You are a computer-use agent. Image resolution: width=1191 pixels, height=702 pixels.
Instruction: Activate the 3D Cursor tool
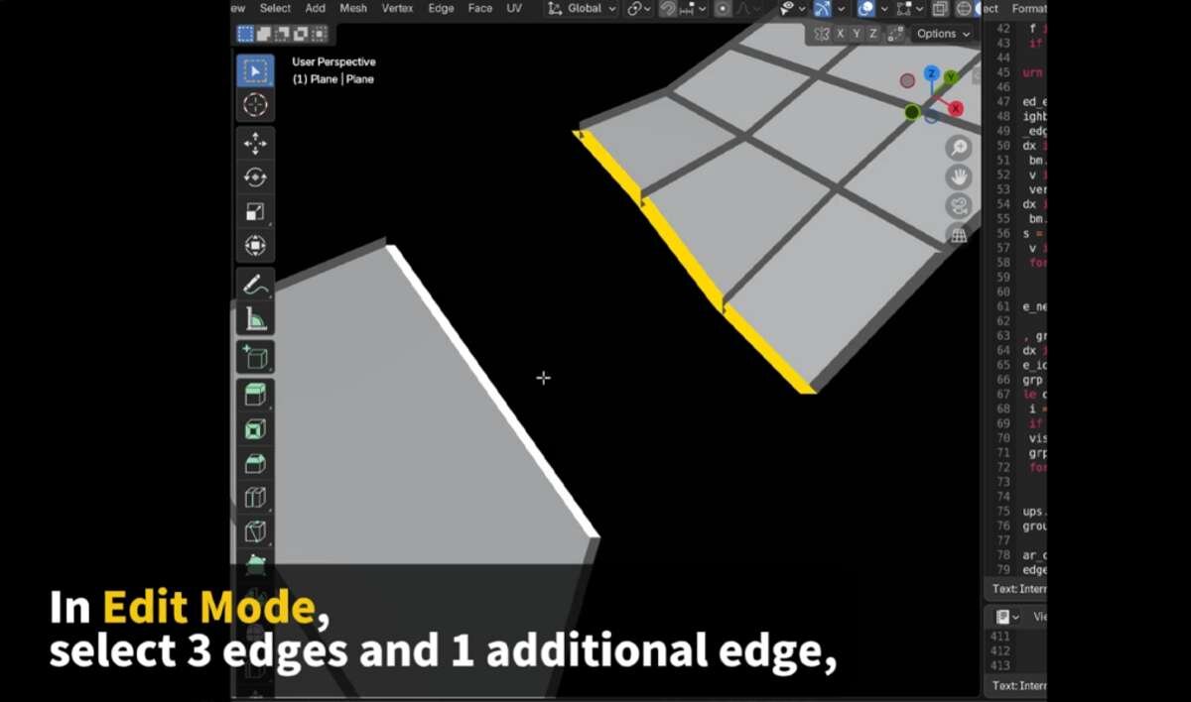pos(255,105)
